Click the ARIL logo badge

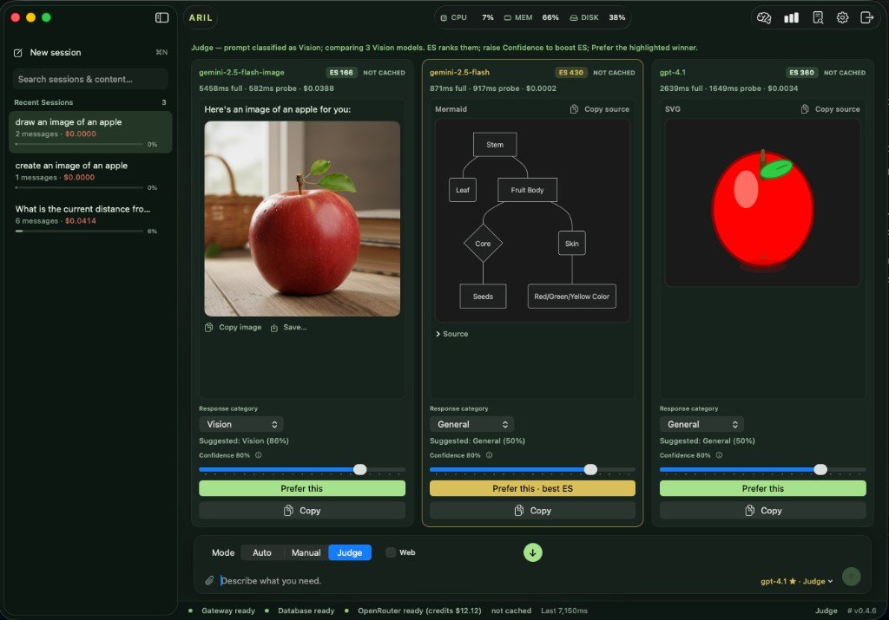pos(201,17)
